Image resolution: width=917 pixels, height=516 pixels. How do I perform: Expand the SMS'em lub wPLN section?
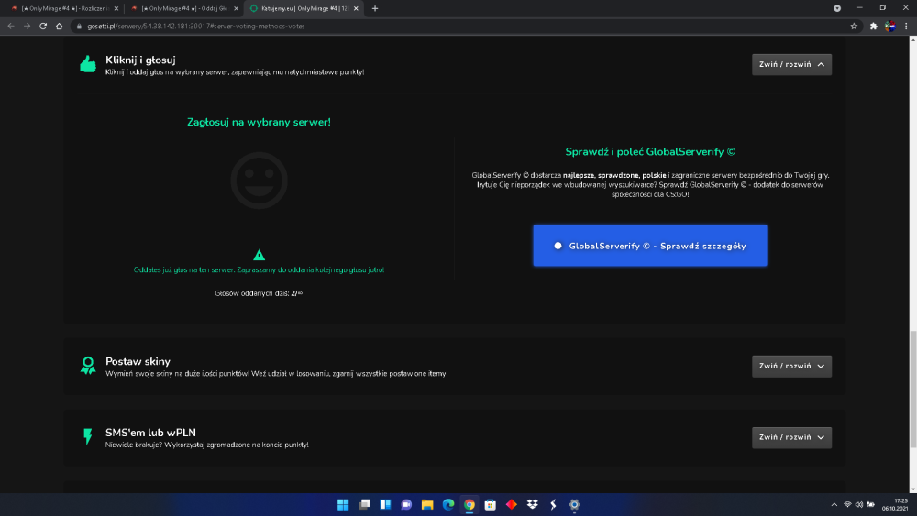792,437
